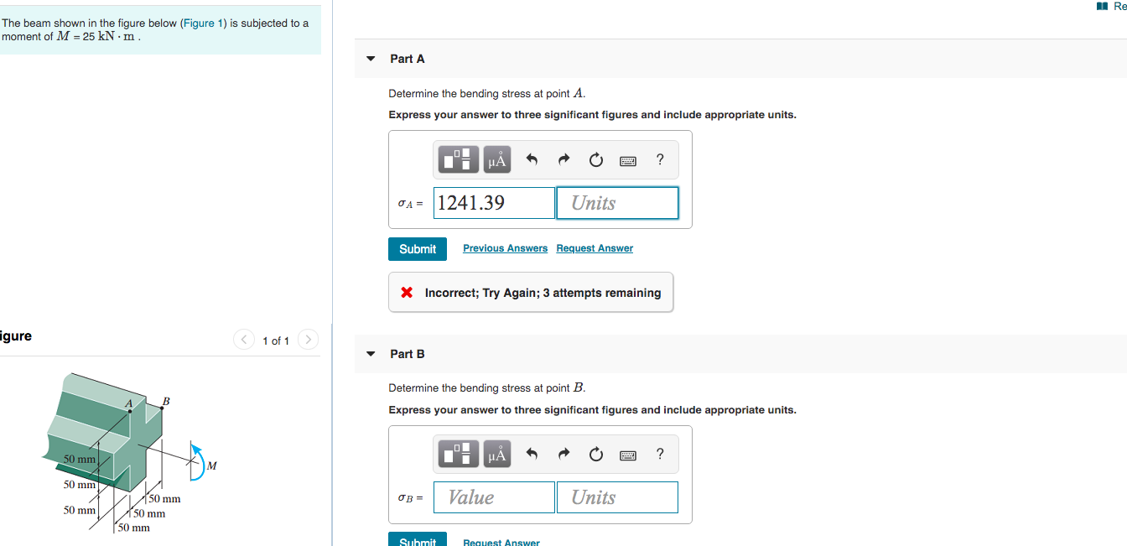Click the '1 of 1' figure counter

tap(276, 341)
